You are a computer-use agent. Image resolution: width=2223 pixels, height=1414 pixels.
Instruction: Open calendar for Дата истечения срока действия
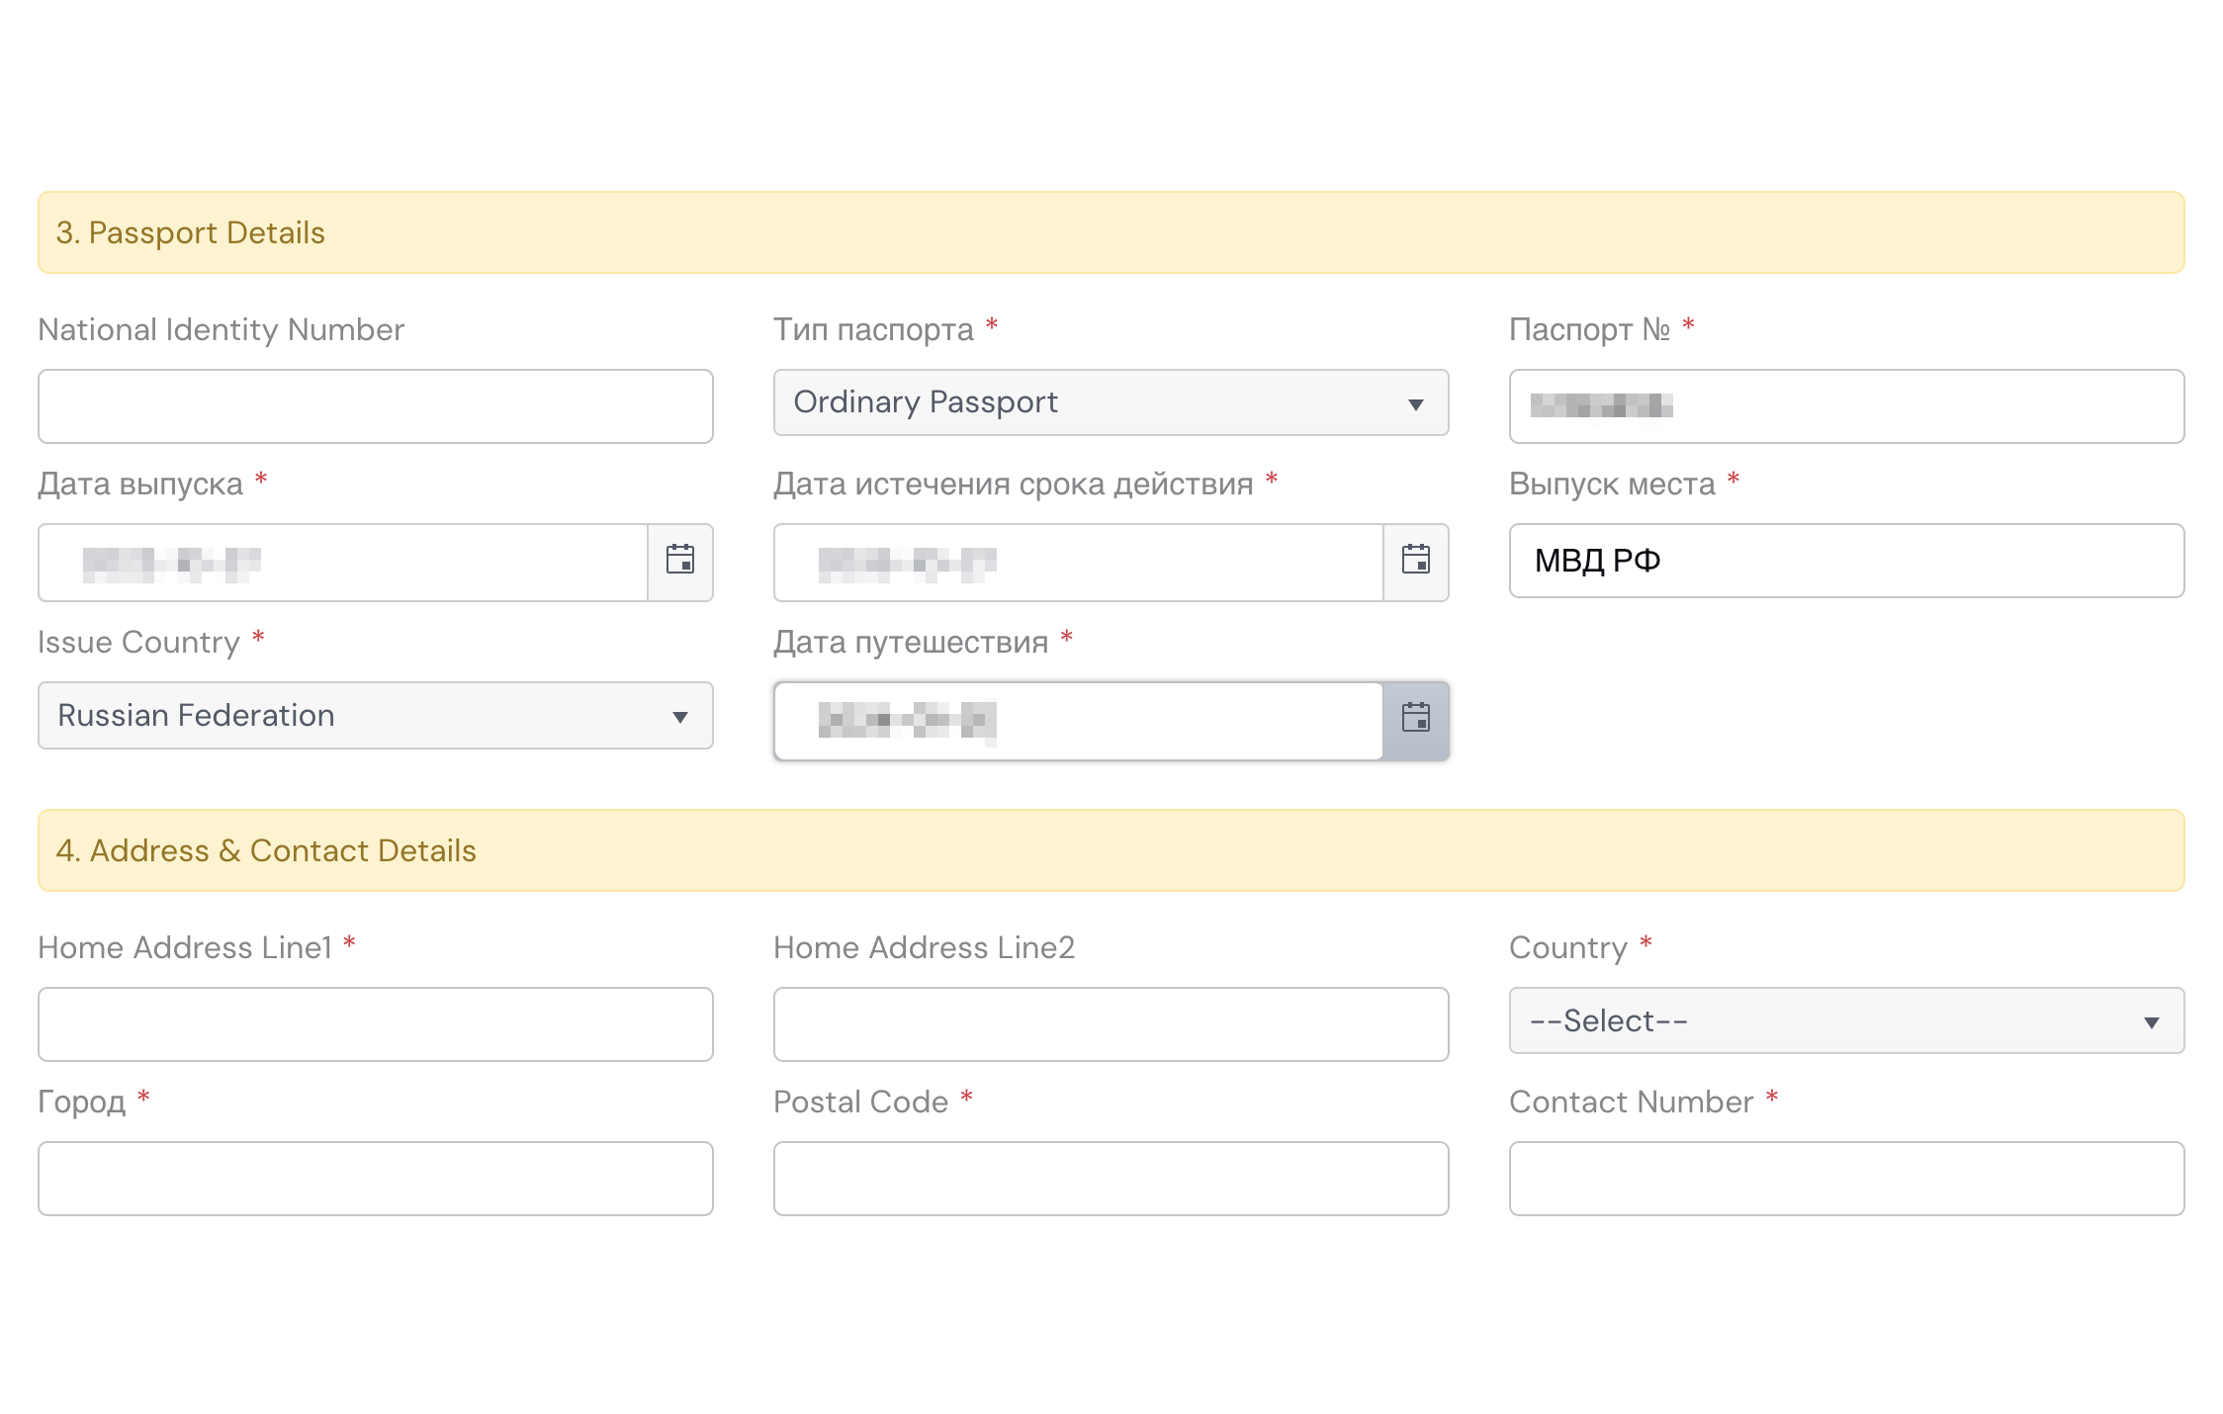1416,562
